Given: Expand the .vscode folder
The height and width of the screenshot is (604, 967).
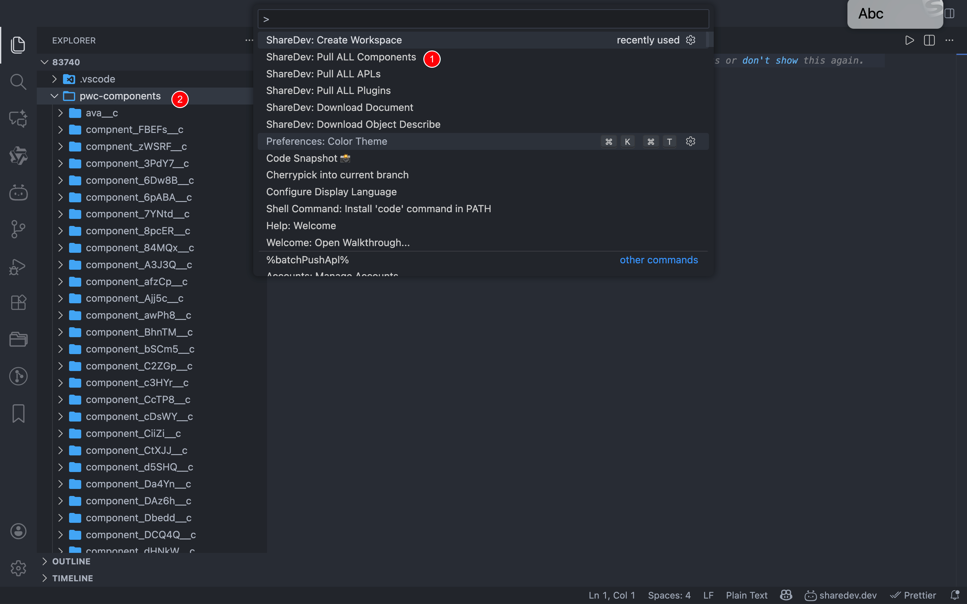Looking at the screenshot, I should tap(54, 79).
